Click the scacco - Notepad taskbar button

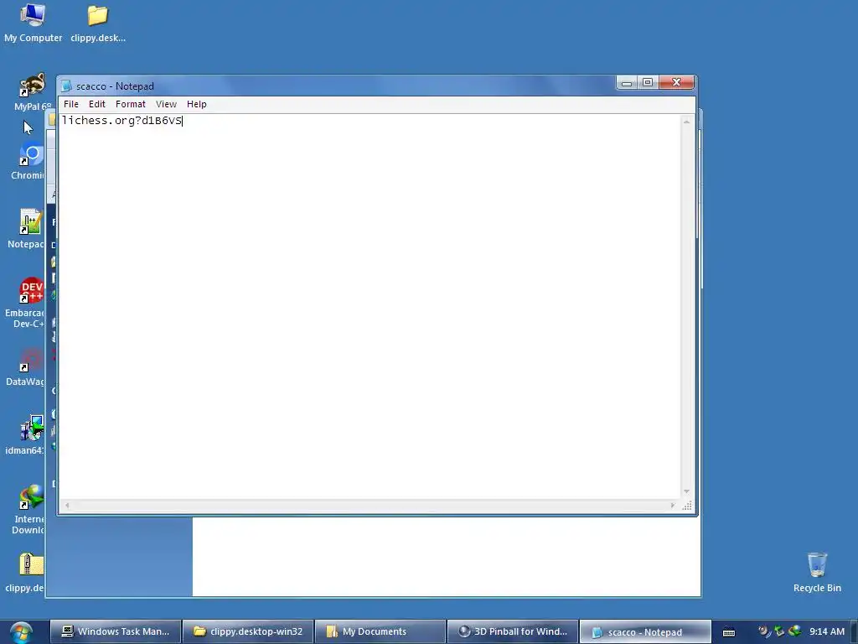click(x=645, y=631)
